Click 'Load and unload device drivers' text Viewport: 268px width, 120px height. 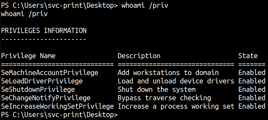176,81
